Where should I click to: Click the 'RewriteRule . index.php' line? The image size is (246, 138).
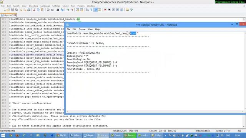pos(83,69)
